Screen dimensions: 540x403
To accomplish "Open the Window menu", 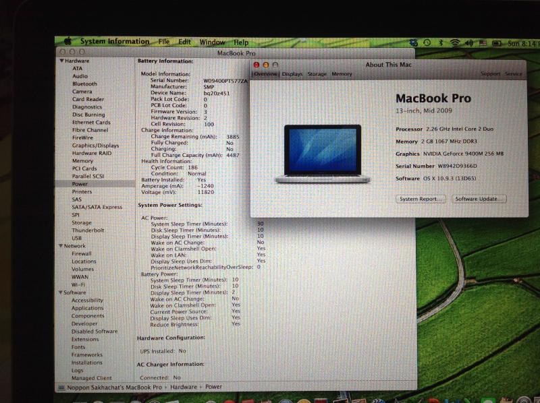I will click(x=212, y=42).
